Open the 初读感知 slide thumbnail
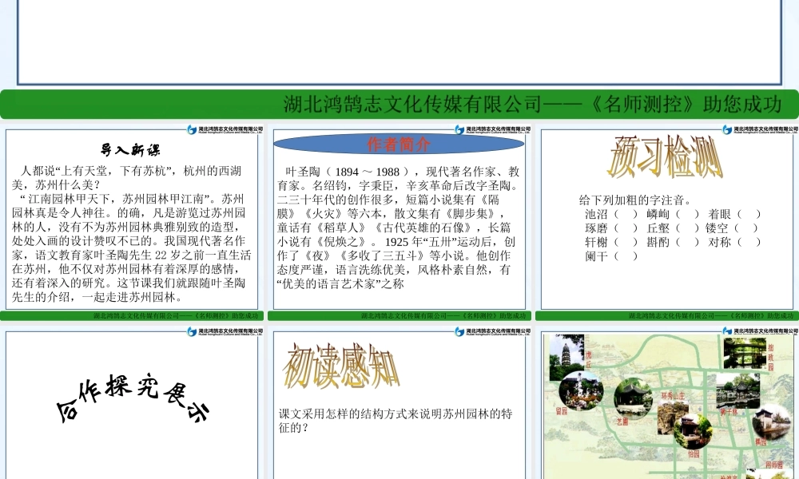799x479 pixels. pos(399,402)
